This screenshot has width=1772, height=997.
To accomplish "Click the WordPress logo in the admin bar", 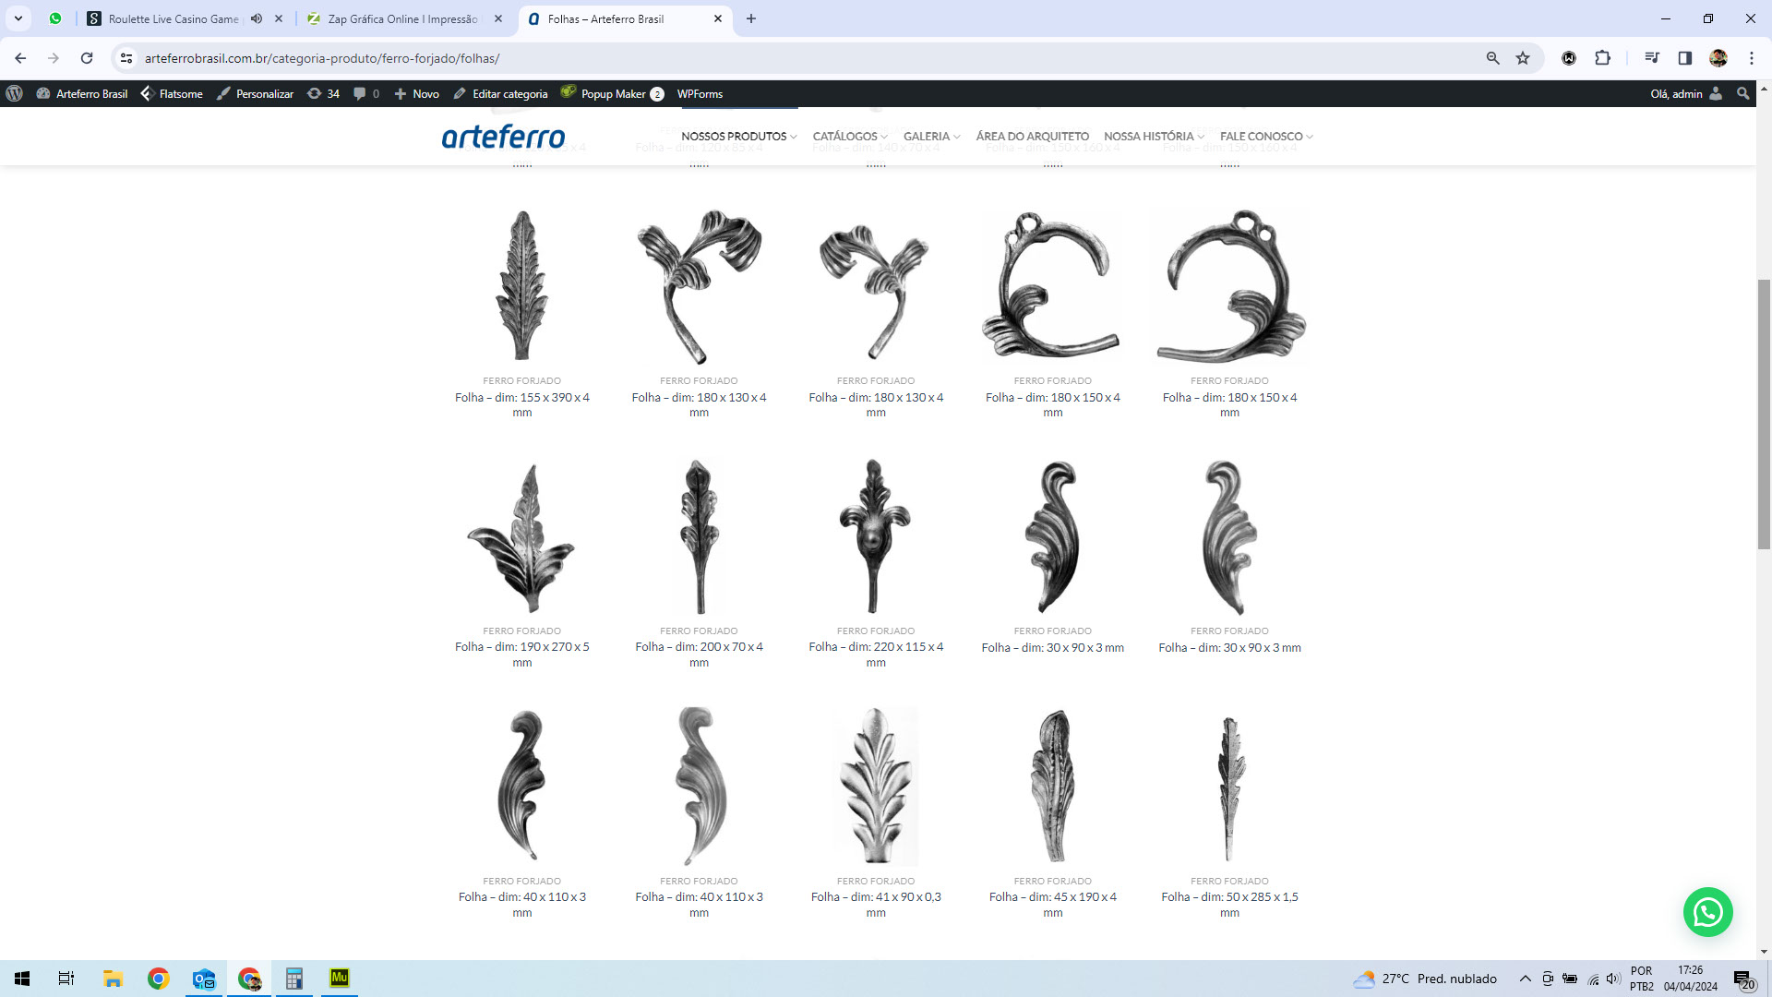I will pyautogui.click(x=14, y=93).
